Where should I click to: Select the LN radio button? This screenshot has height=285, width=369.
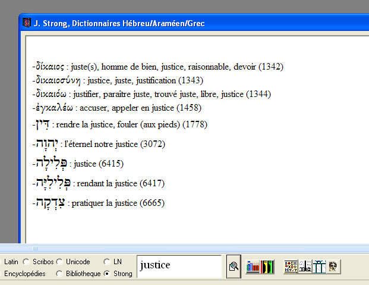106,262
